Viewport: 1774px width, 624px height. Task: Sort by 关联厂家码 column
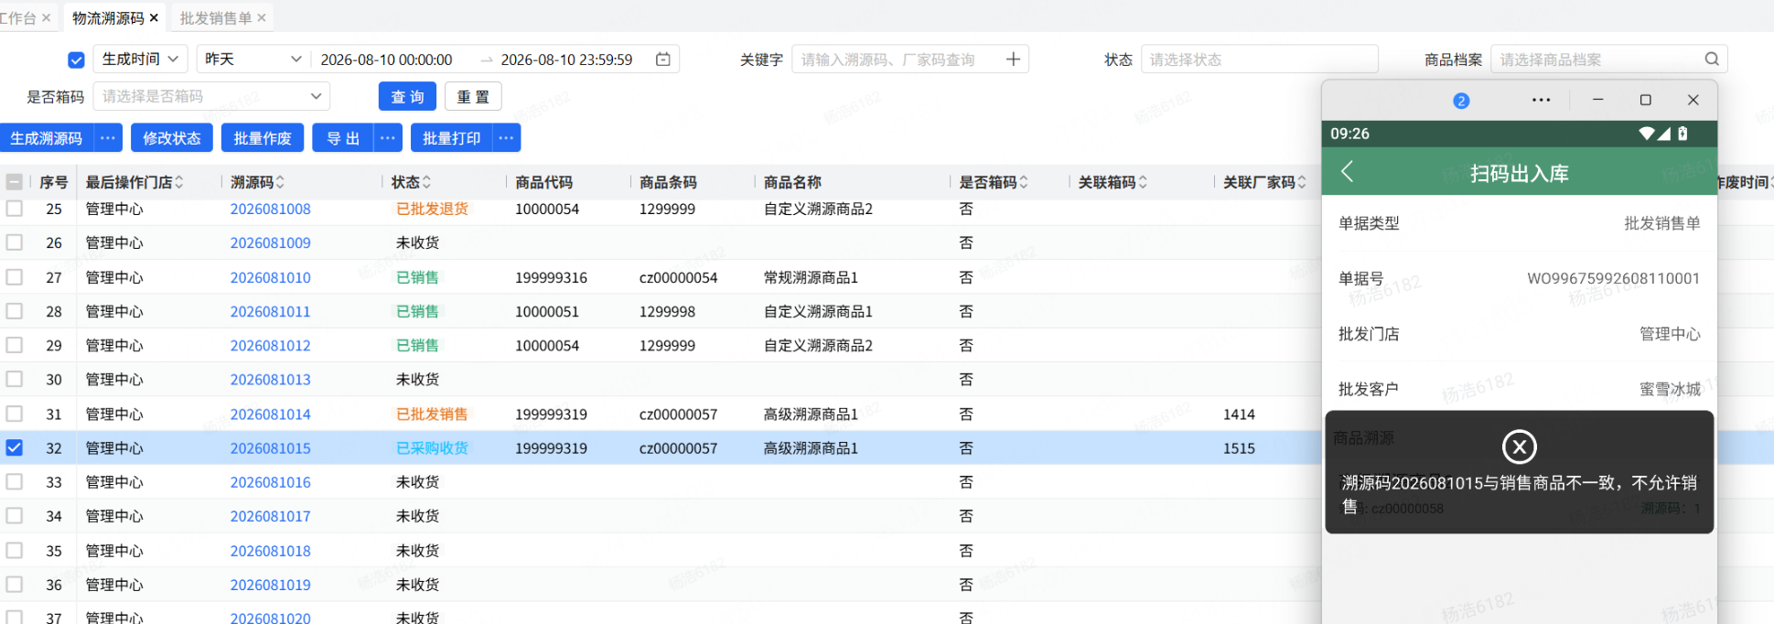[x=1302, y=182]
